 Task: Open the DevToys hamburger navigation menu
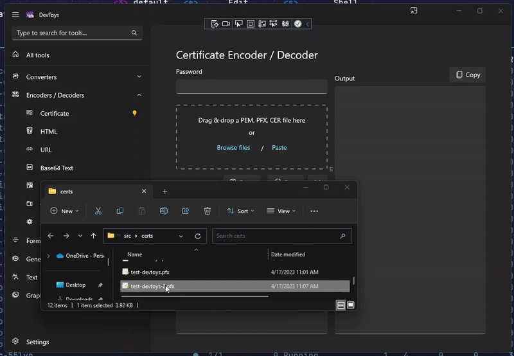[15, 15]
